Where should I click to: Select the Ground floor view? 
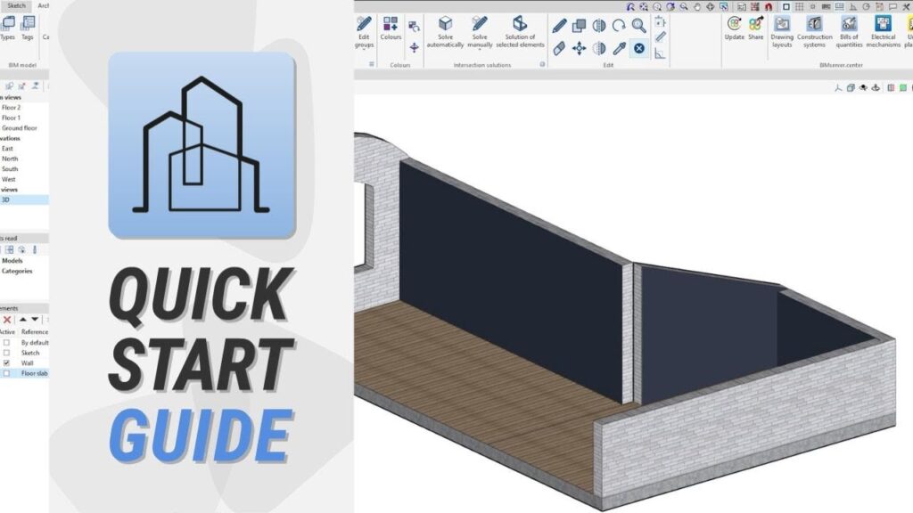[19, 127]
